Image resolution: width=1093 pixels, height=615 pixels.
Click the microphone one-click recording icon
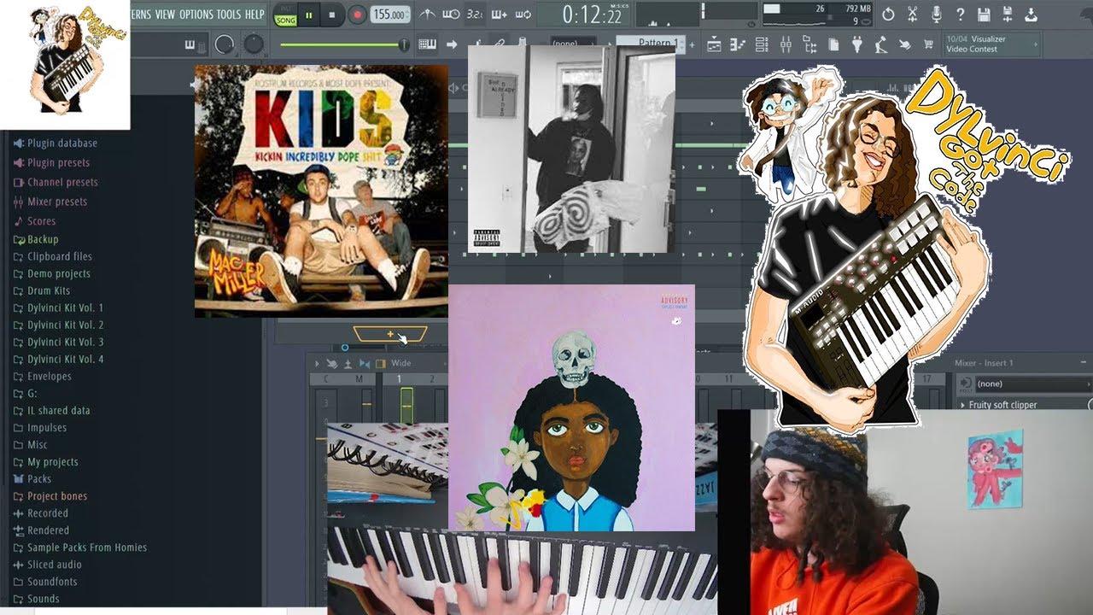[x=937, y=15]
